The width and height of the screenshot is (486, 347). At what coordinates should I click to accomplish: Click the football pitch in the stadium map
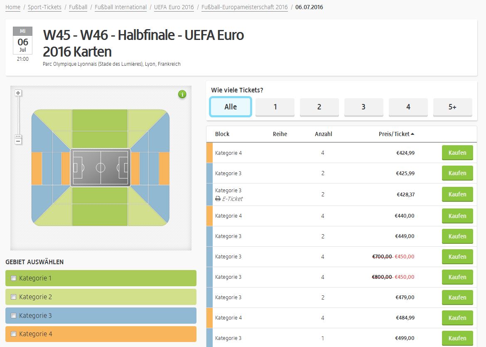coord(100,168)
